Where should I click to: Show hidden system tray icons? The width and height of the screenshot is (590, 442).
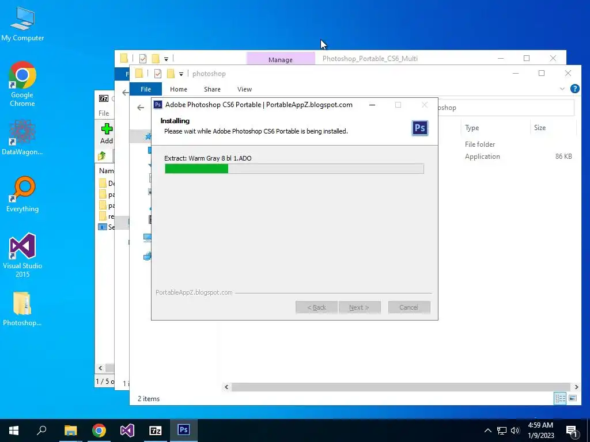[x=487, y=430]
